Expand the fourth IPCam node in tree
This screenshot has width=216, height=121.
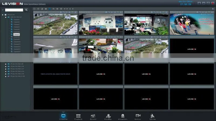tap(6, 72)
